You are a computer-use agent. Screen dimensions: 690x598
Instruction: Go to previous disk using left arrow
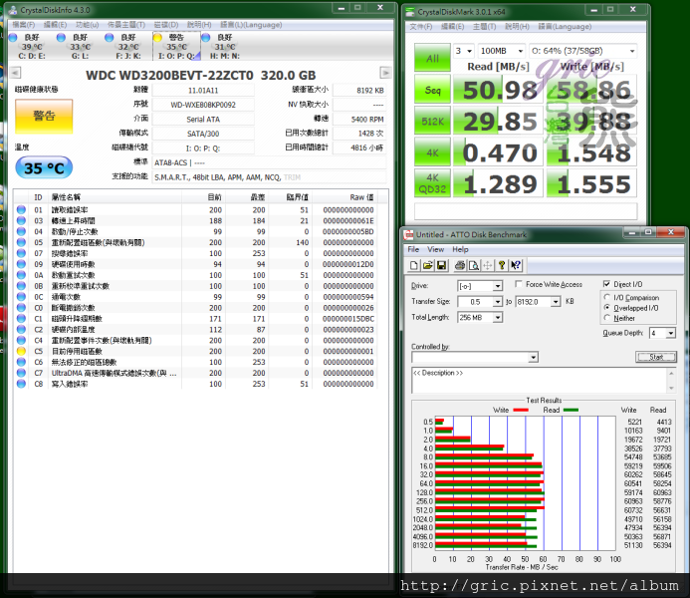15,72
